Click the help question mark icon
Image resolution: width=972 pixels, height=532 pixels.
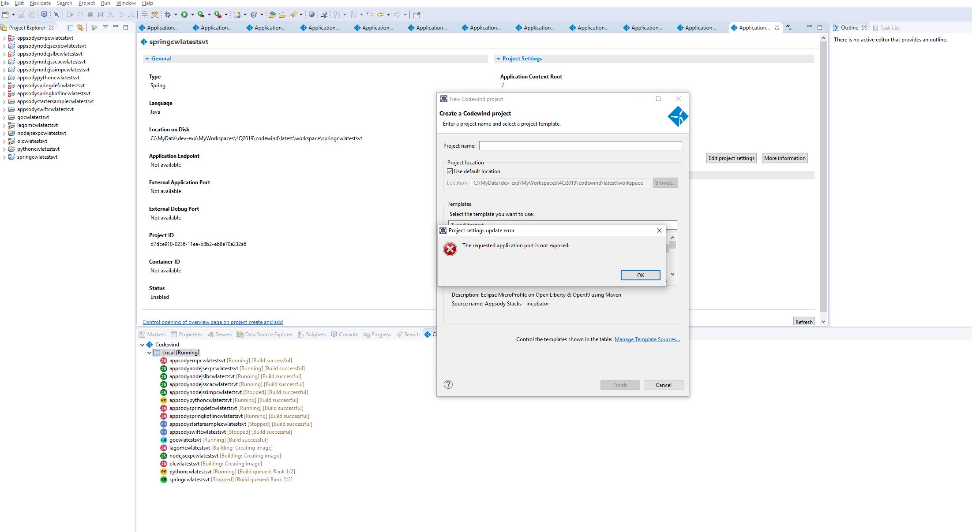click(448, 384)
